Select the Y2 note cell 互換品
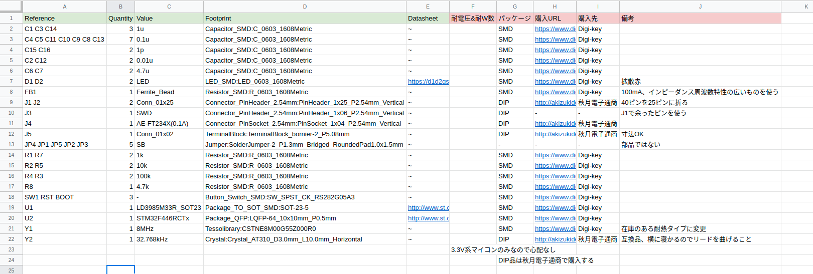 700,239
